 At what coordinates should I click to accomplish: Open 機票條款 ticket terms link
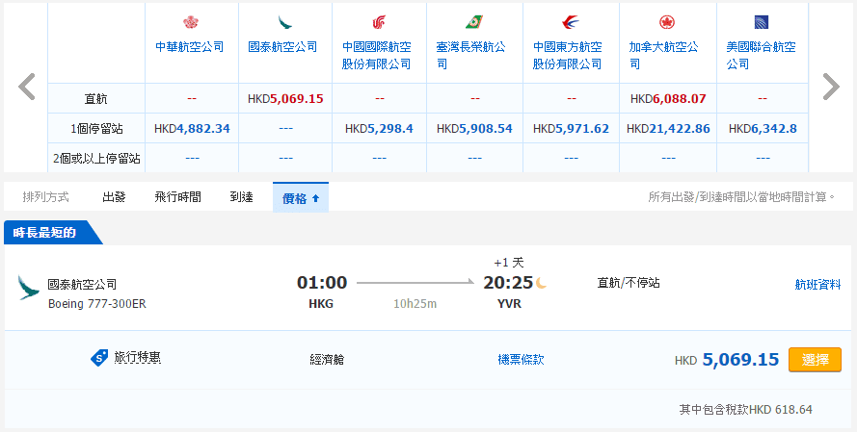[x=521, y=359]
